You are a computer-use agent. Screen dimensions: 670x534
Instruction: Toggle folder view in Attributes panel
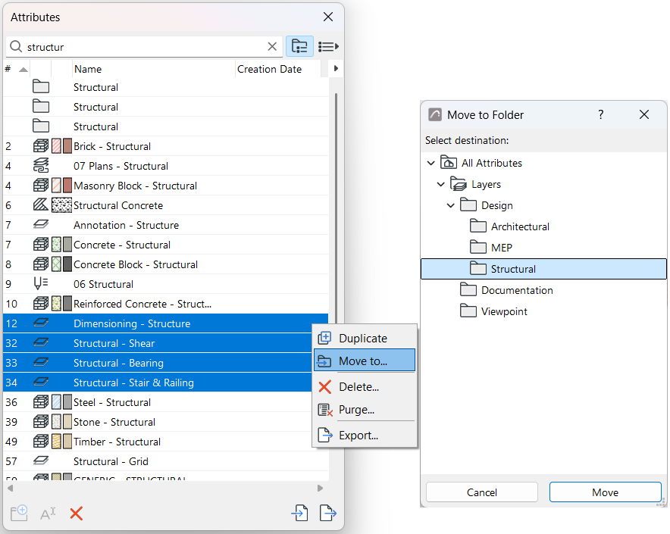click(299, 46)
